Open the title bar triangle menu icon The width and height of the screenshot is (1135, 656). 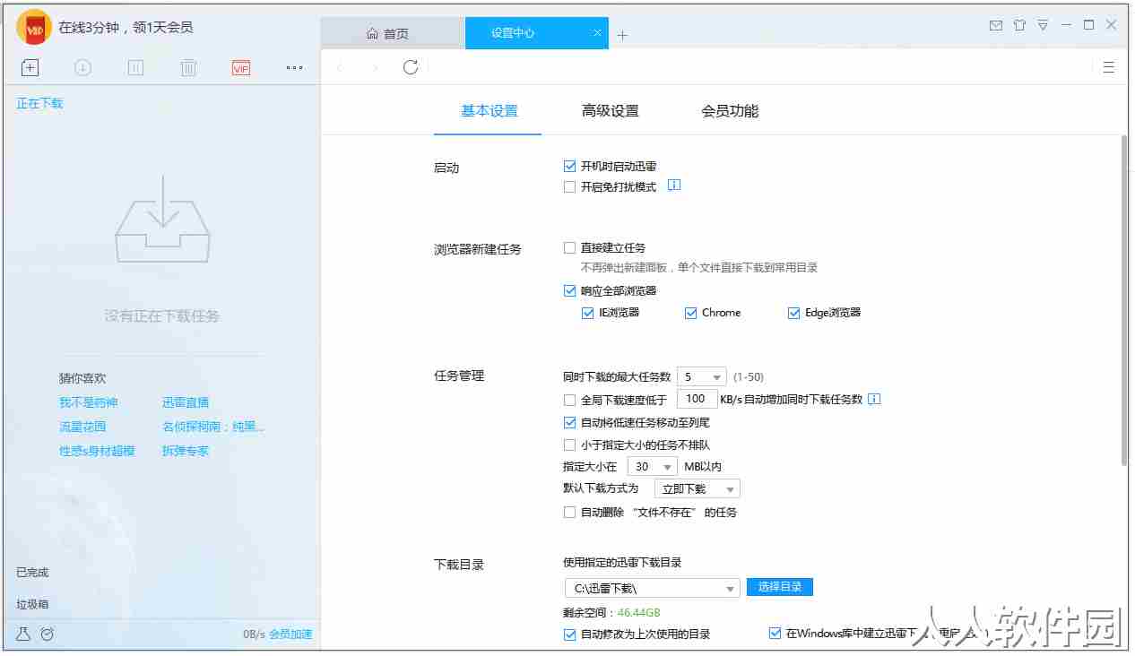[x=1043, y=26]
